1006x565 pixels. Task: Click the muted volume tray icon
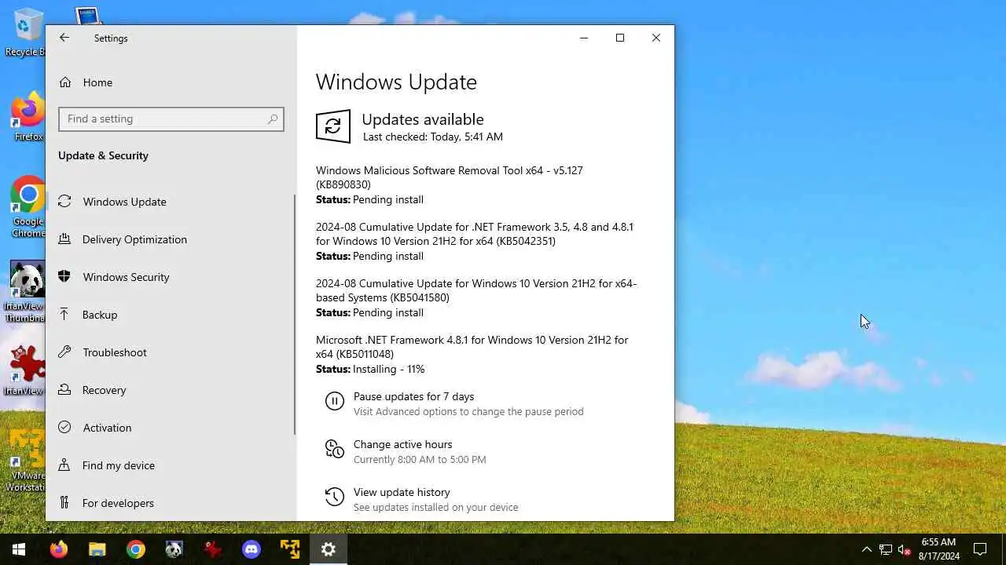905,549
